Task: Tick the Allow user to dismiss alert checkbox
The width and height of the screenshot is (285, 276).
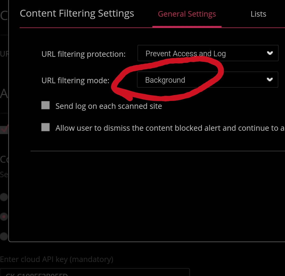Action: [x=46, y=128]
